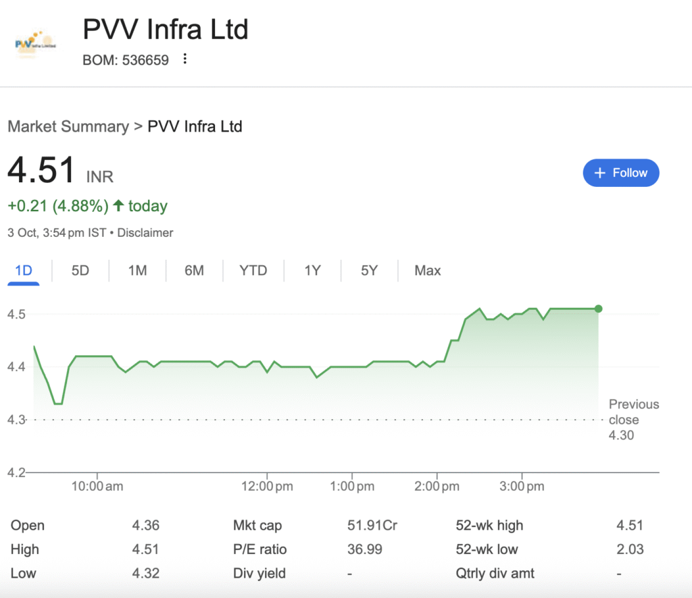The width and height of the screenshot is (692, 598).
Task: View the 1Y chart range
Action: pyautogui.click(x=312, y=271)
